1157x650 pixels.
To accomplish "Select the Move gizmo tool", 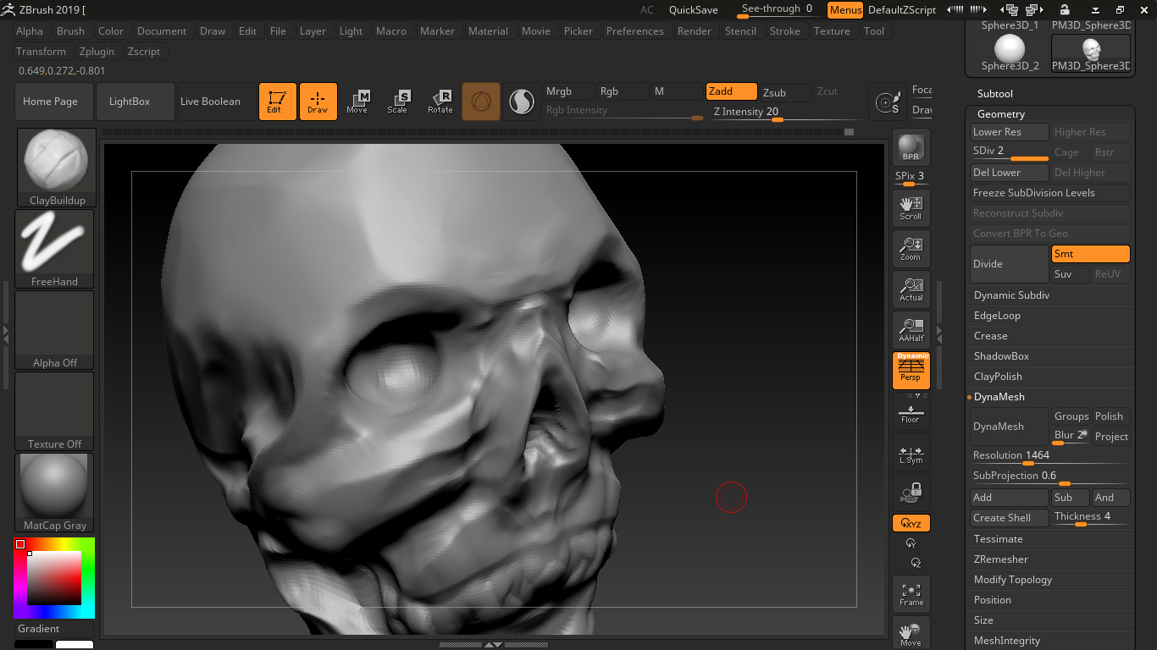I will click(x=357, y=102).
